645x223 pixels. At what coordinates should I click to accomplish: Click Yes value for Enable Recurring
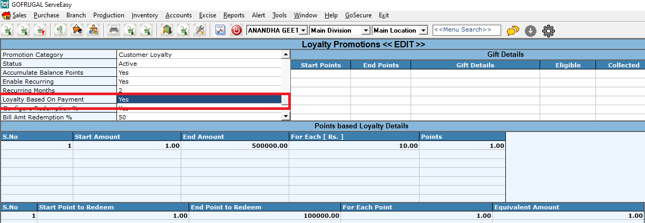coord(199,82)
